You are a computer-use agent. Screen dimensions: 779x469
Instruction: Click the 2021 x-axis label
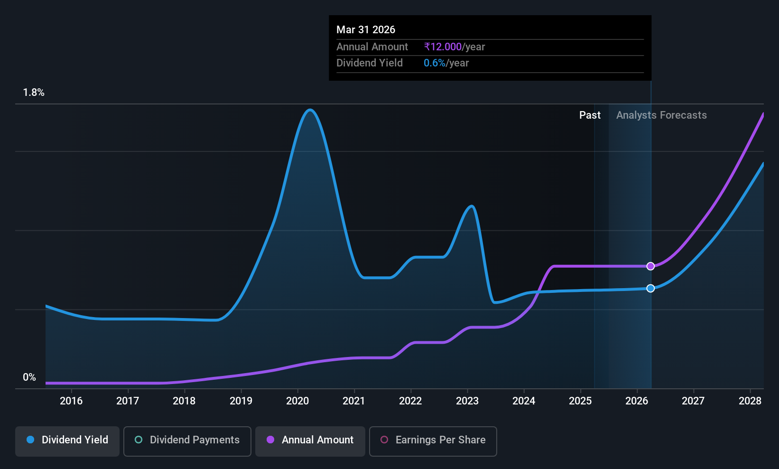pyautogui.click(x=354, y=401)
